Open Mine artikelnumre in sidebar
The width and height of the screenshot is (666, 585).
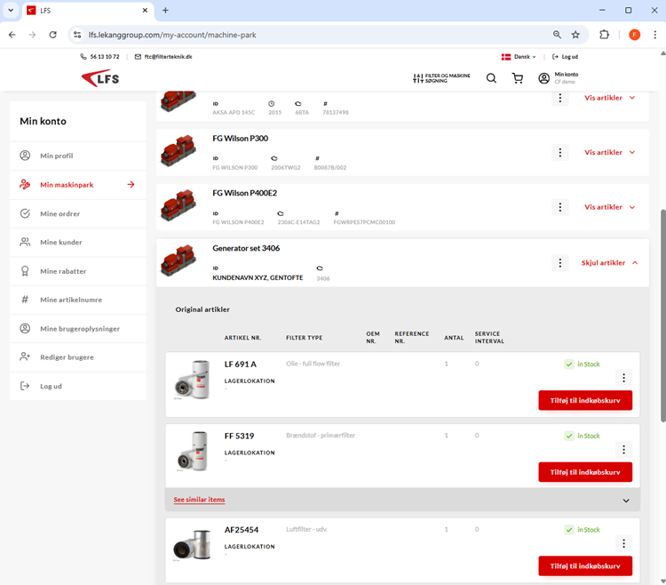(78, 300)
